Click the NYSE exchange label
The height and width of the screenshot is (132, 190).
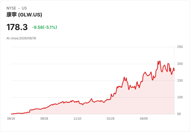pos(11,8)
